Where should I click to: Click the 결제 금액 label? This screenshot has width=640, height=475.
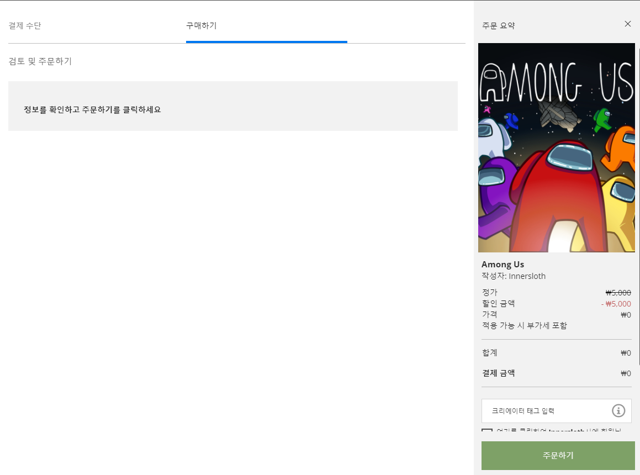tap(498, 373)
